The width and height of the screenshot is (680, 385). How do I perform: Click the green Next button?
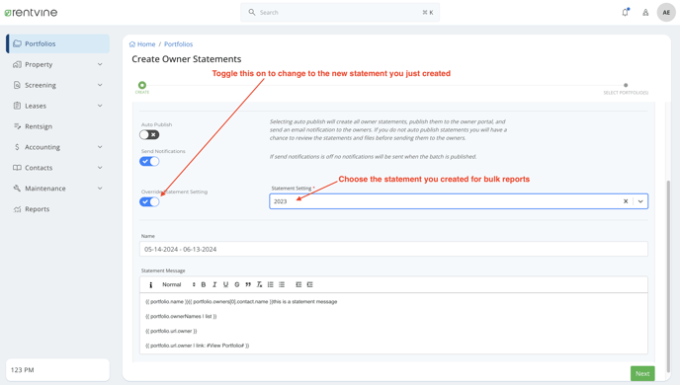(x=642, y=373)
